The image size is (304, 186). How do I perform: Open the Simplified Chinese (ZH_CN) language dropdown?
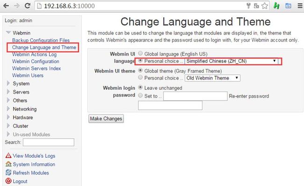tap(232, 61)
